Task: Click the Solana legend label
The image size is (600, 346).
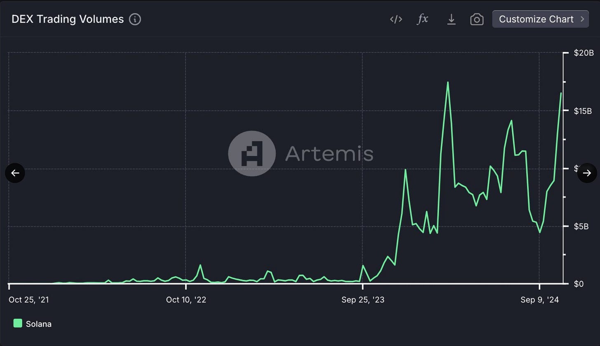Action: pos(39,324)
